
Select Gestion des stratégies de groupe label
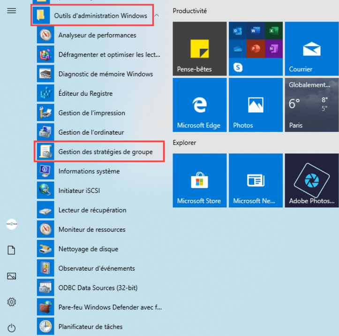(x=105, y=152)
